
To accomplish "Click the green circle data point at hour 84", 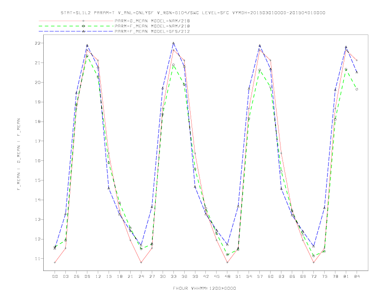I will click(357, 89).
